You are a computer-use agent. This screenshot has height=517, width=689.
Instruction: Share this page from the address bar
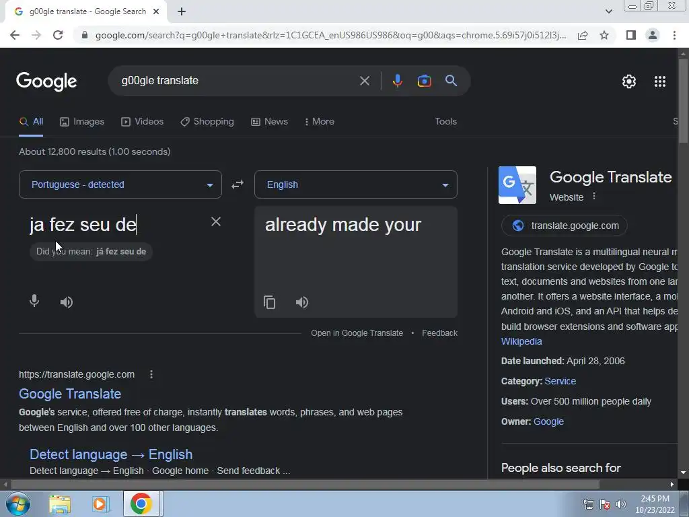pos(583,35)
